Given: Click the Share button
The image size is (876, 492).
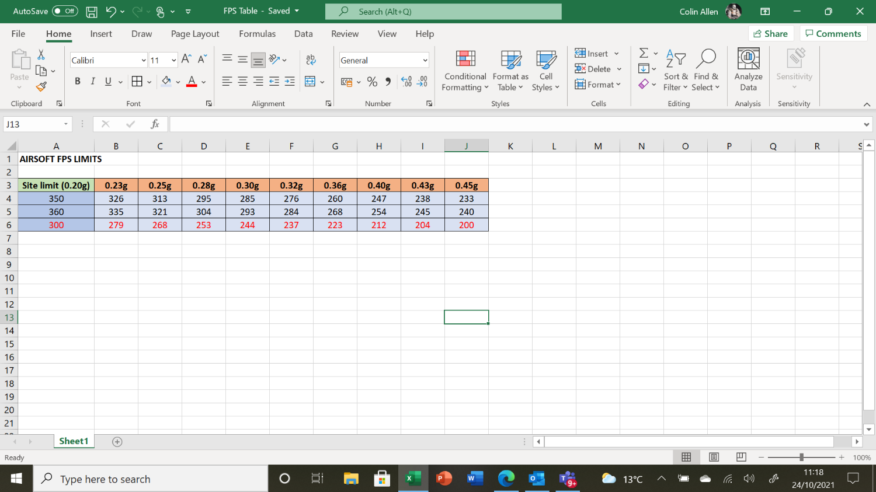Looking at the screenshot, I should click(x=770, y=34).
